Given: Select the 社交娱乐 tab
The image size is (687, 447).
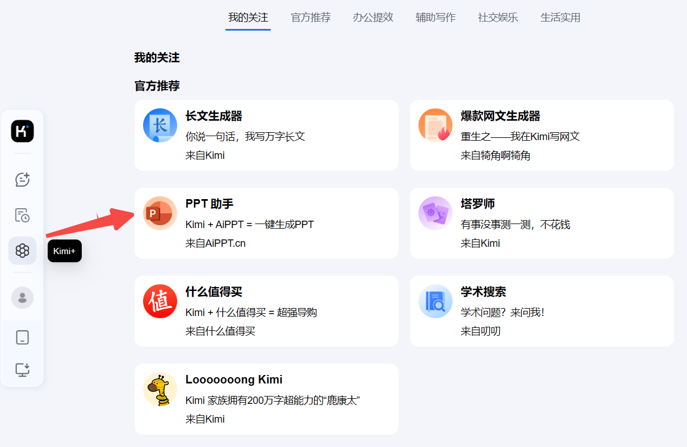Looking at the screenshot, I should pos(498,17).
